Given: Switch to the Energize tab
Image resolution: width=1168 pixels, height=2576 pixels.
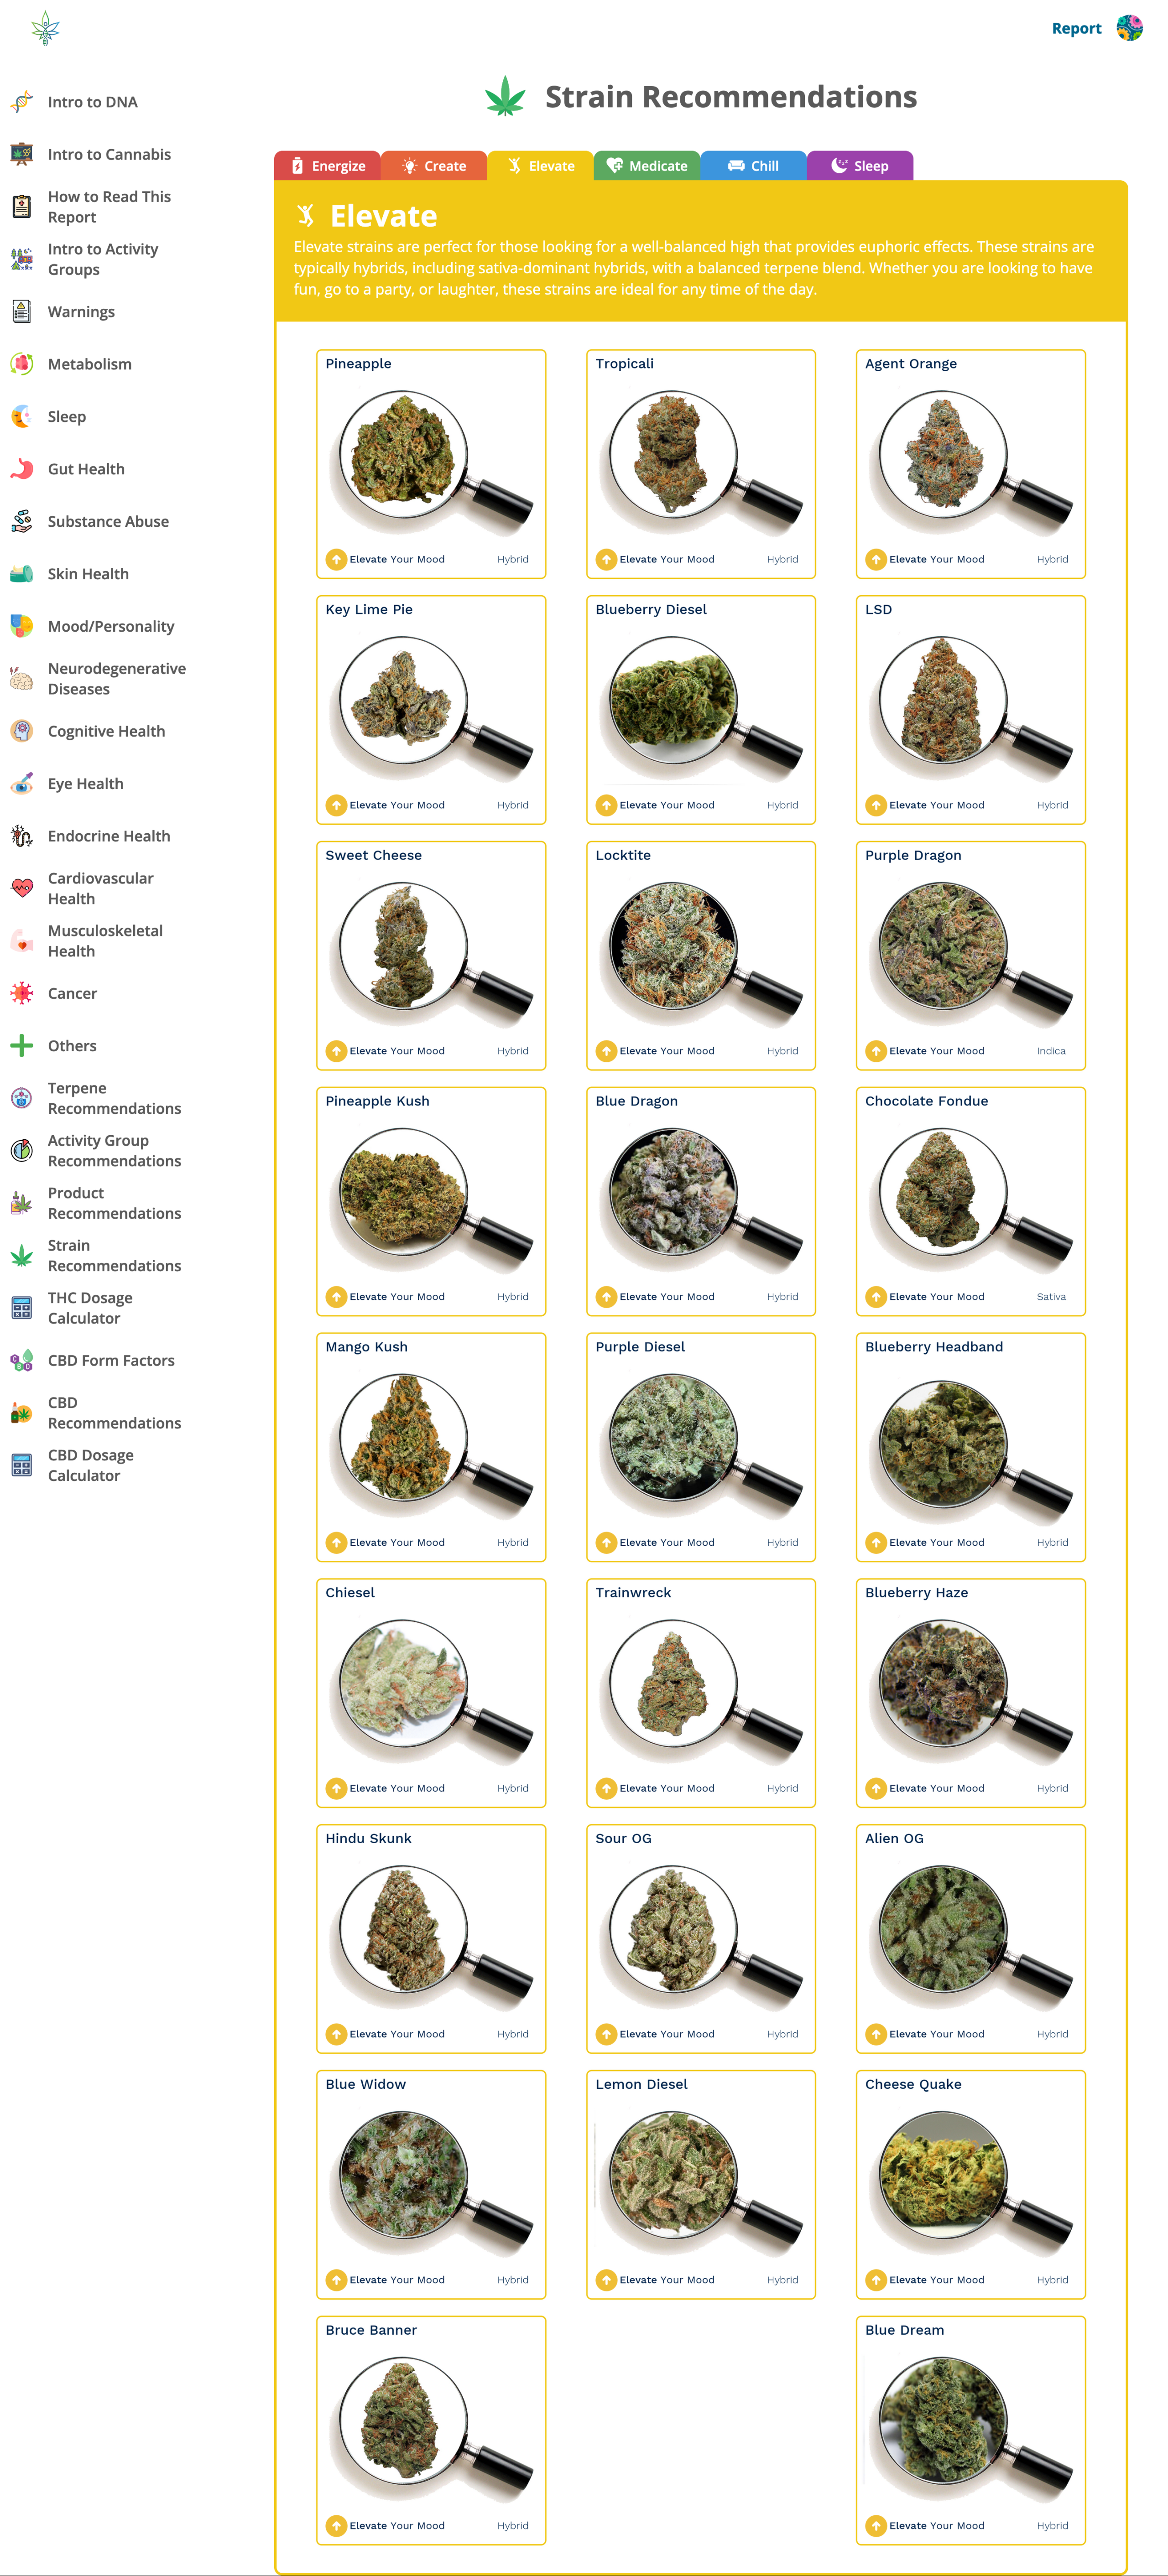Looking at the screenshot, I should 327,166.
